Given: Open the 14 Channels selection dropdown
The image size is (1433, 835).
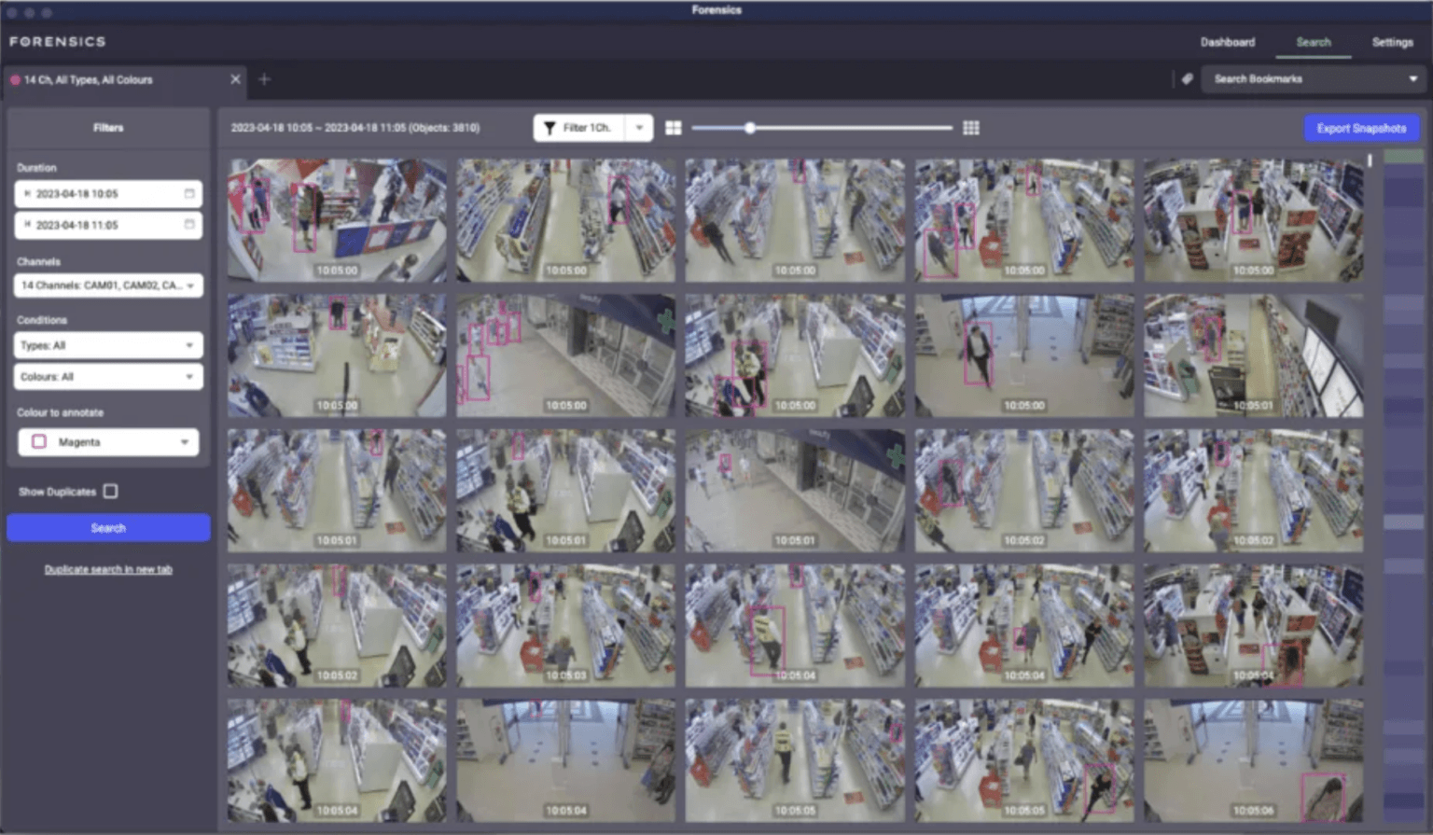Looking at the screenshot, I should 107,285.
